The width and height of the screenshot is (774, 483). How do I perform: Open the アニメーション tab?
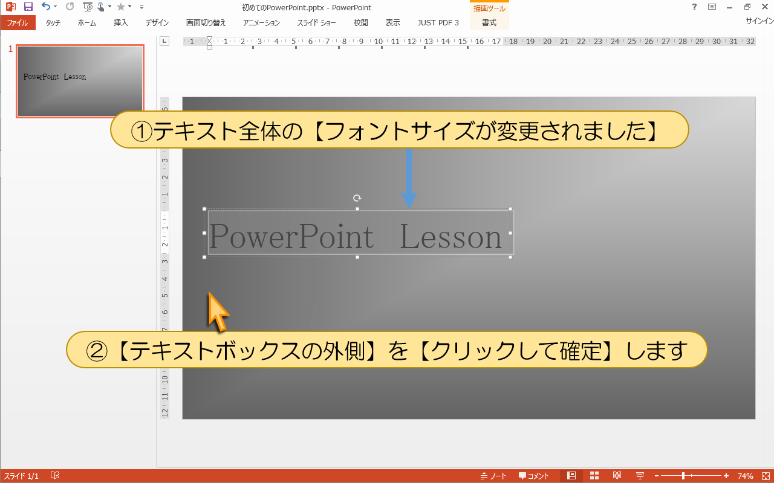261,23
